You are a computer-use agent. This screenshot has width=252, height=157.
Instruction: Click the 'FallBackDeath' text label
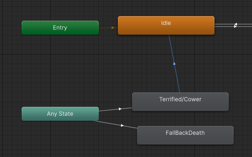(185, 133)
